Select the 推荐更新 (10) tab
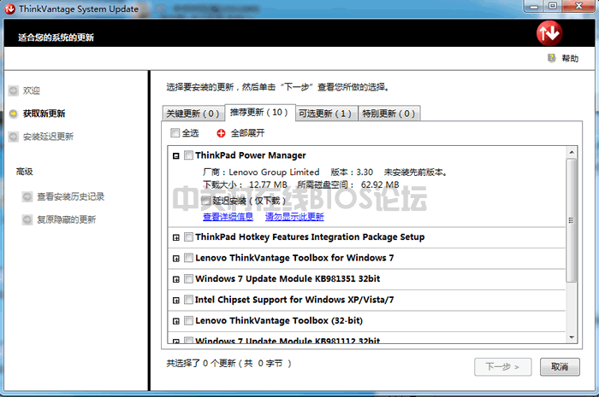The height and width of the screenshot is (397, 599). (x=260, y=113)
